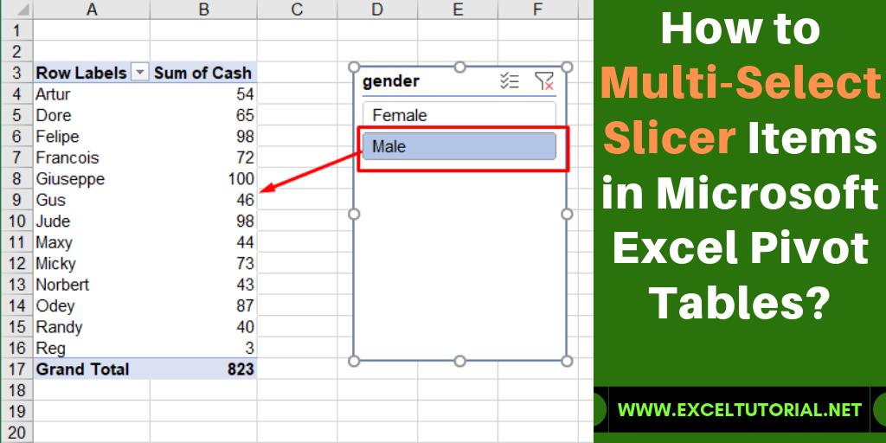Select the Male slicer item
The height and width of the screenshot is (443, 886).
[459, 146]
